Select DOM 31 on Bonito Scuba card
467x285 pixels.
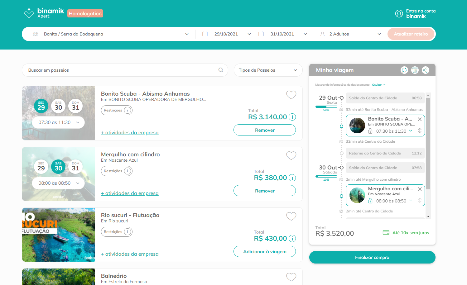(75, 106)
